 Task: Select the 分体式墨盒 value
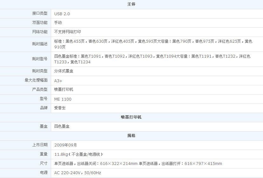pos(64,71)
